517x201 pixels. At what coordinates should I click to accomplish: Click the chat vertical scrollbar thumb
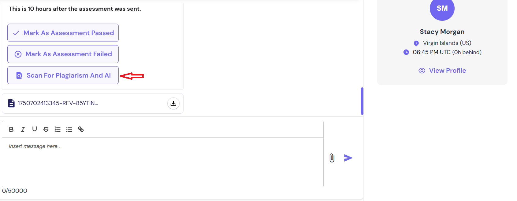pyautogui.click(x=362, y=101)
